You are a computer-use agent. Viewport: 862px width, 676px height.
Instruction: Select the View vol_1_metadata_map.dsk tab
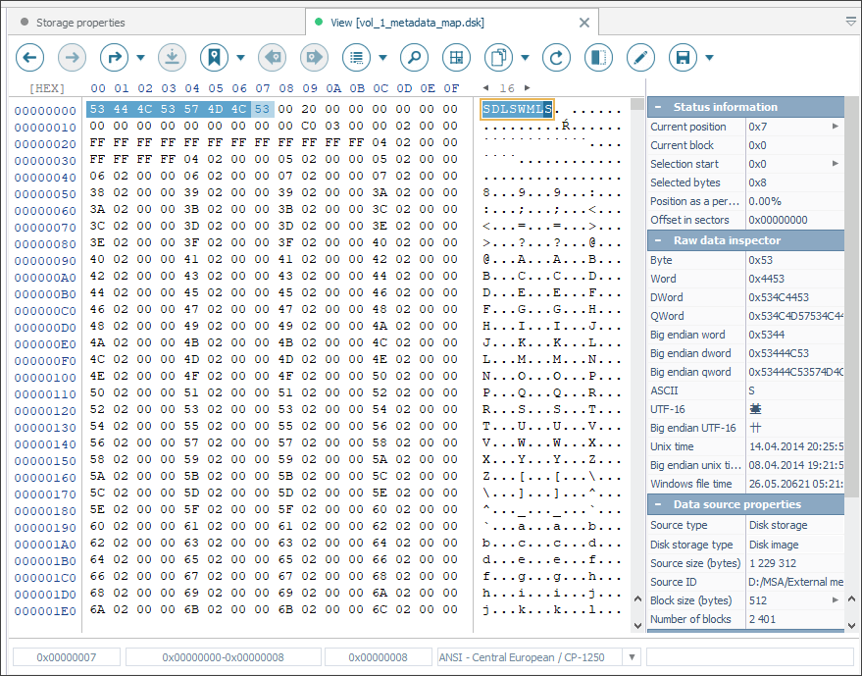pos(407,22)
